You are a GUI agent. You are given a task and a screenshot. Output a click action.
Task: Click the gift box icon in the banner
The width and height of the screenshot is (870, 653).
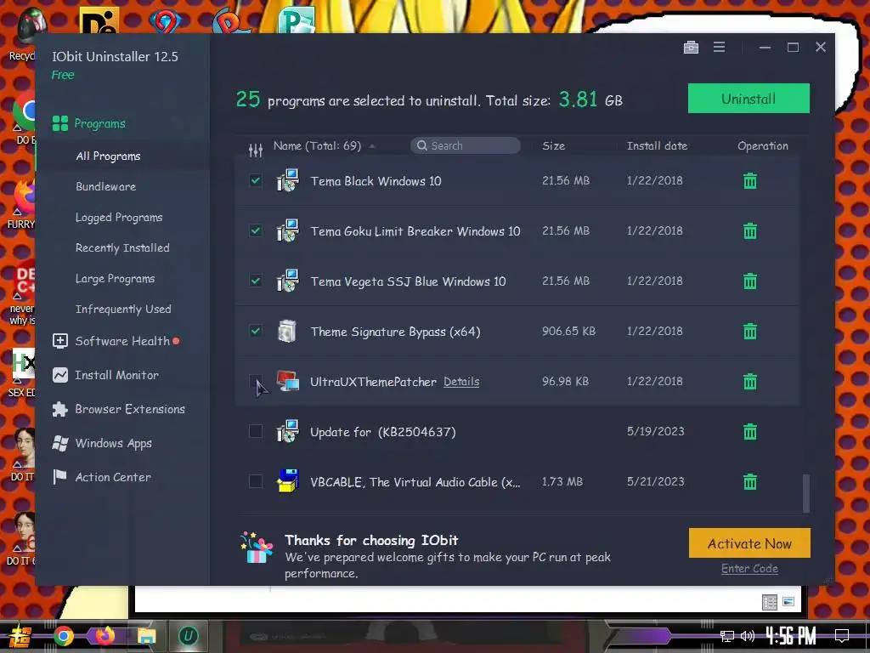257,548
